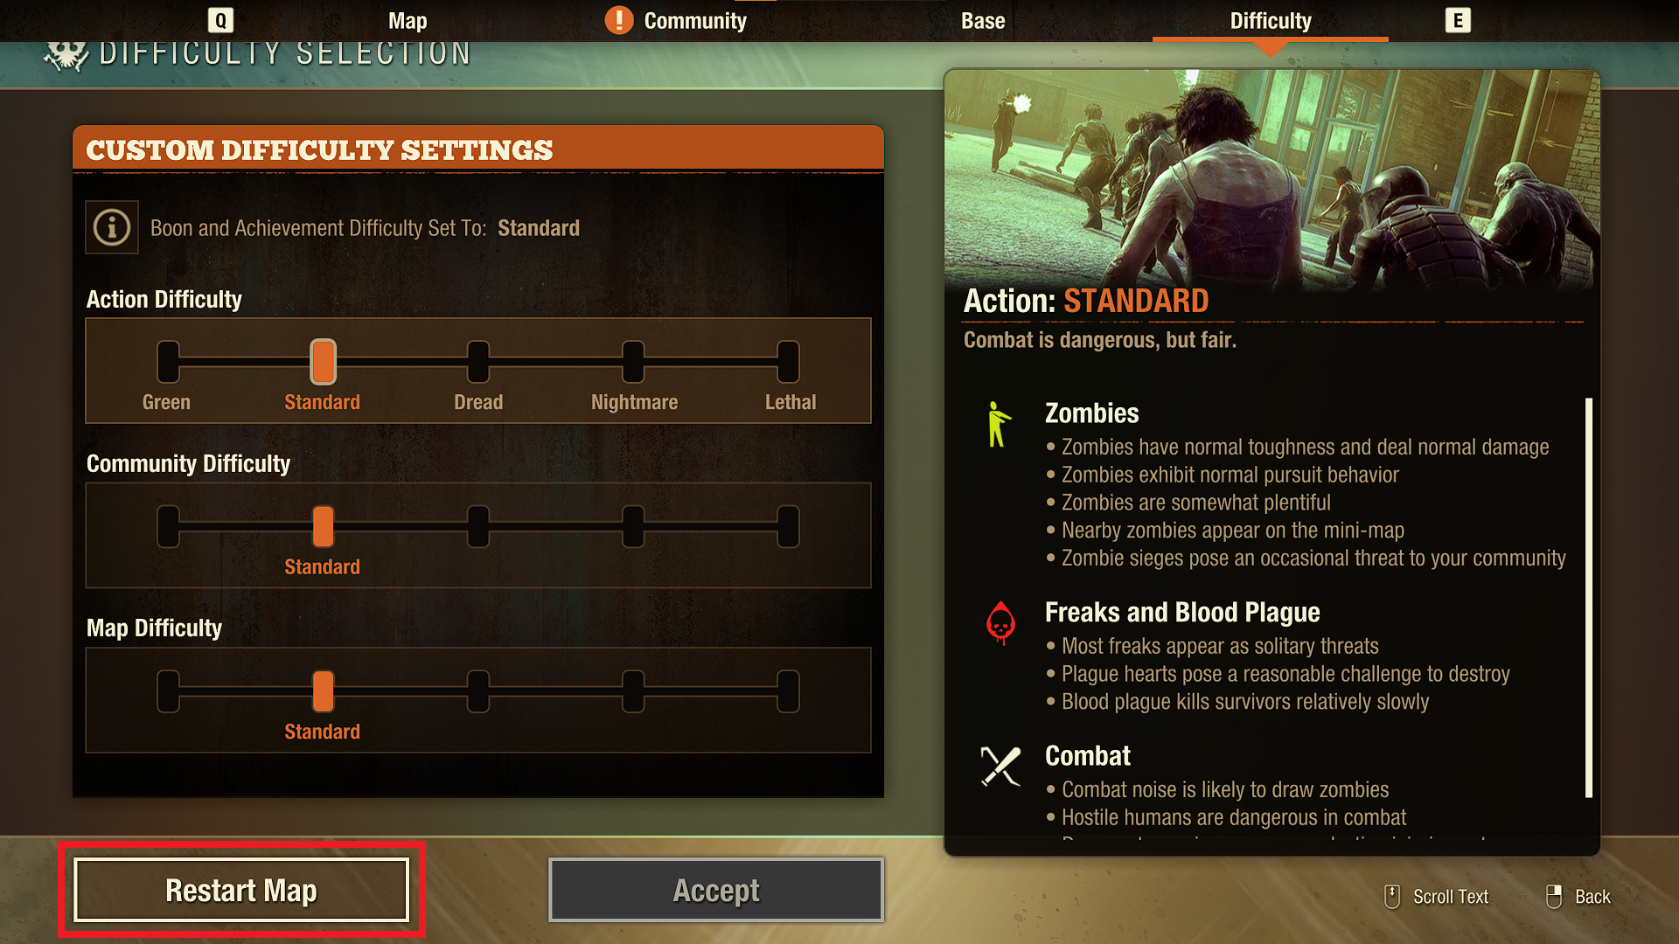
Task: Click the crossed weapons Combat icon
Action: click(x=1000, y=767)
